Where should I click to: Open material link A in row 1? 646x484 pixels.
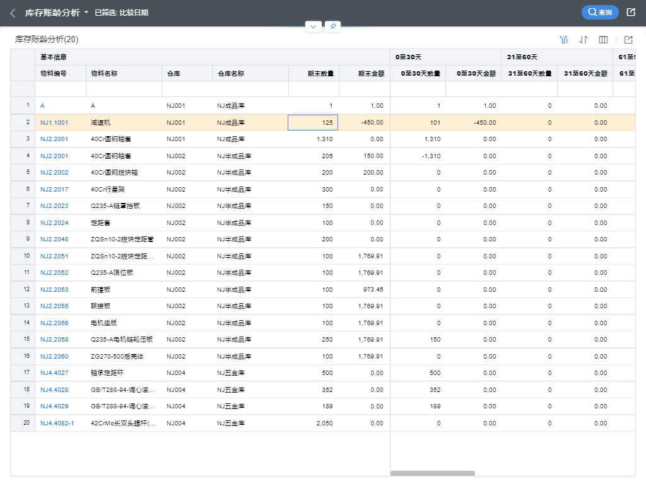coord(42,106)
